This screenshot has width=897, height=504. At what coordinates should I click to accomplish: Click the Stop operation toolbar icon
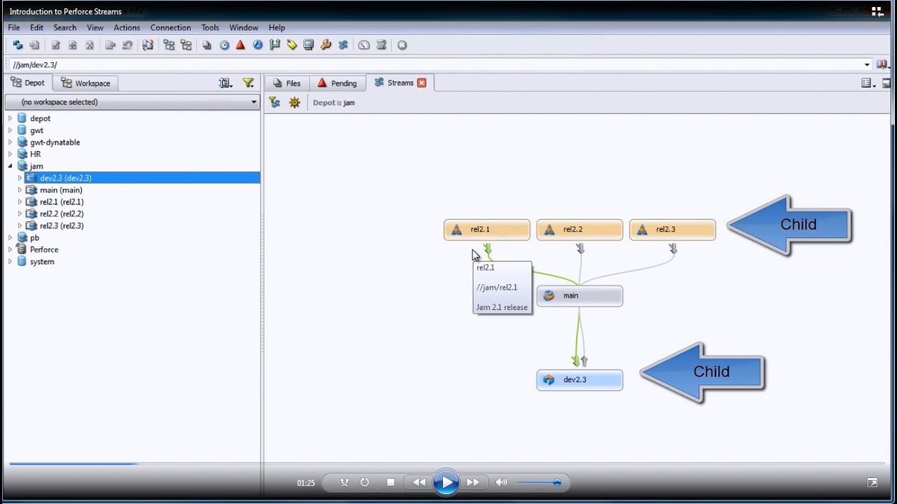pyautogui.click(x=402, y=45)
